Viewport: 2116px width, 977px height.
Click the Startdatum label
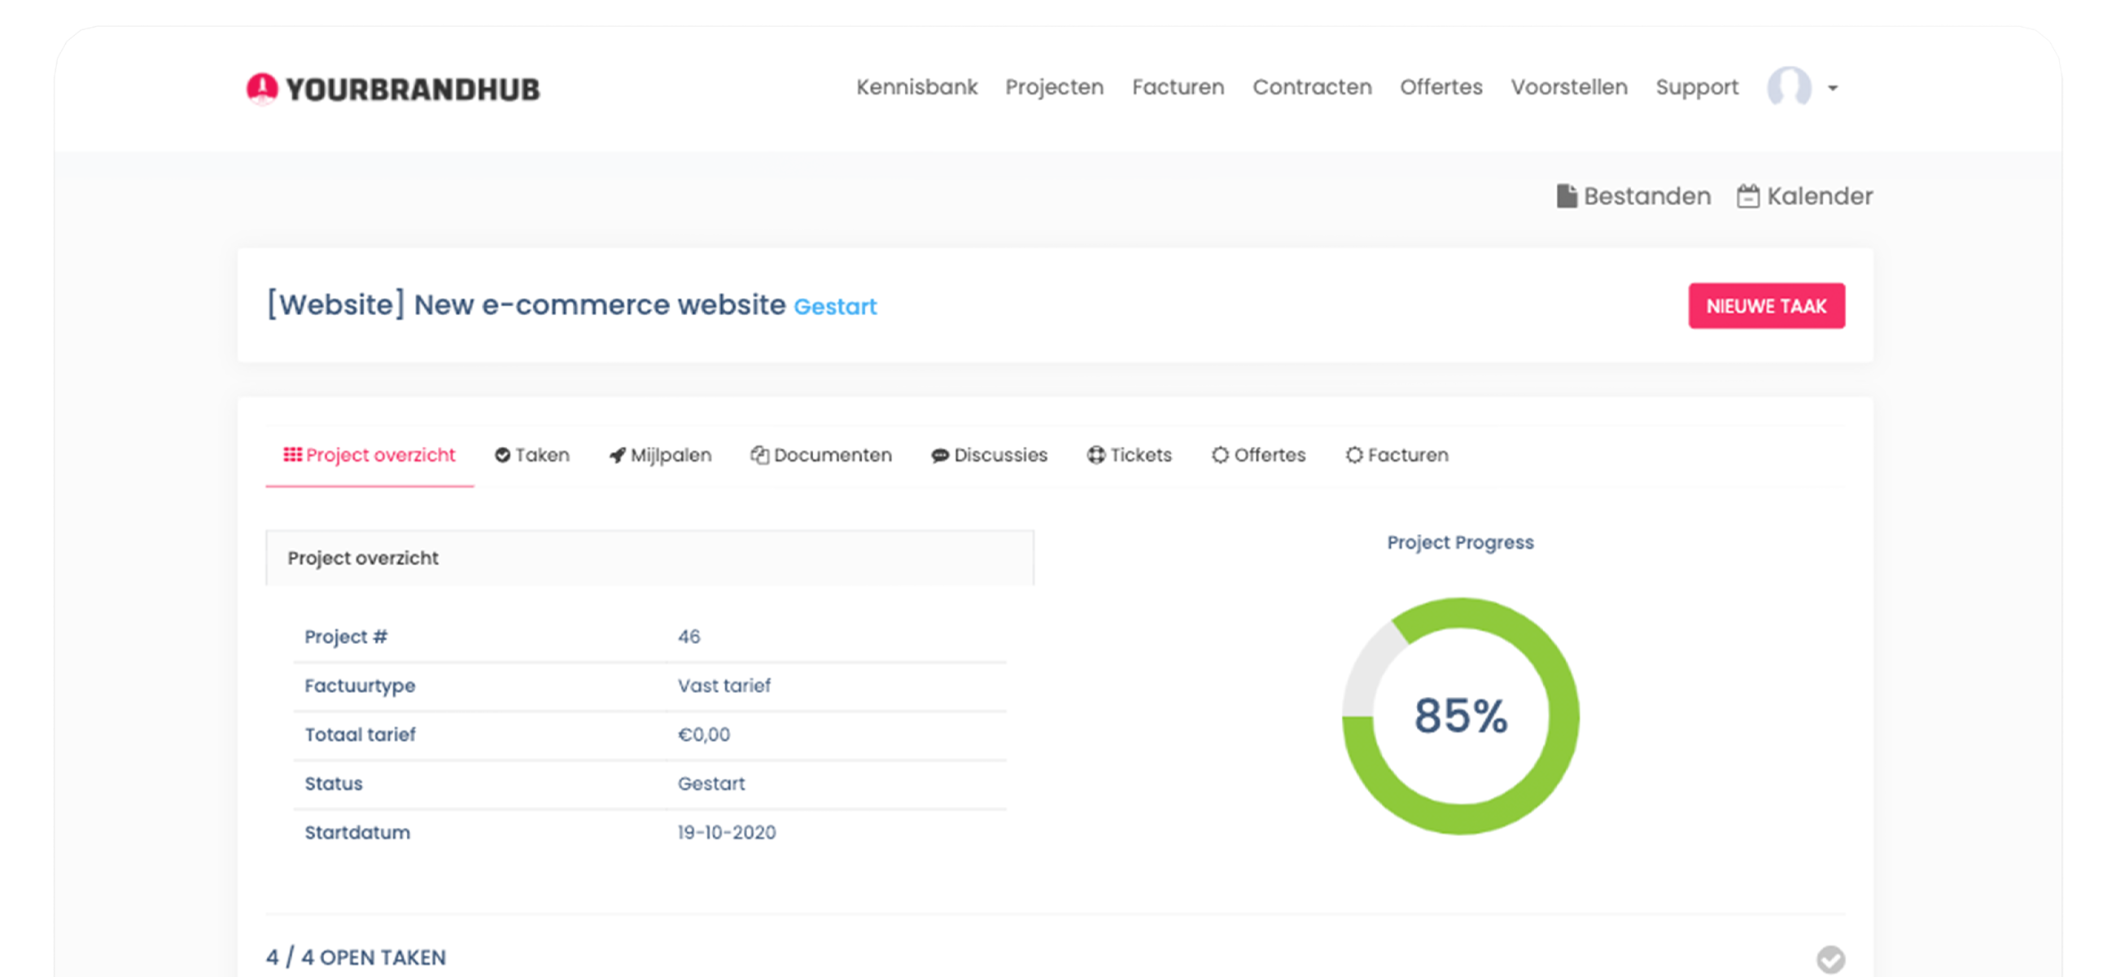tap(357, 832)
